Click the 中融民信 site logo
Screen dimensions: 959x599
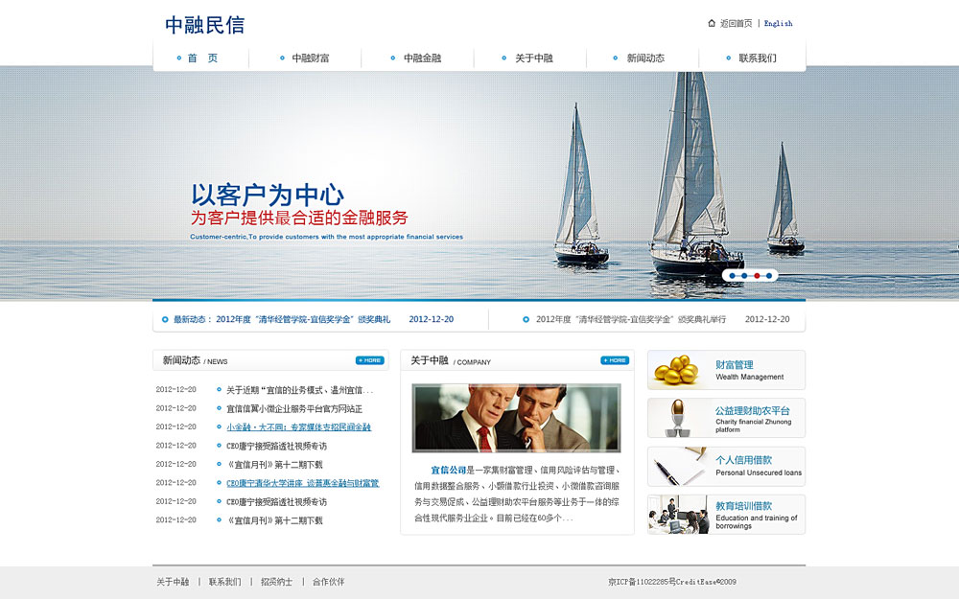pyautogui.click(x=204, y=25)
